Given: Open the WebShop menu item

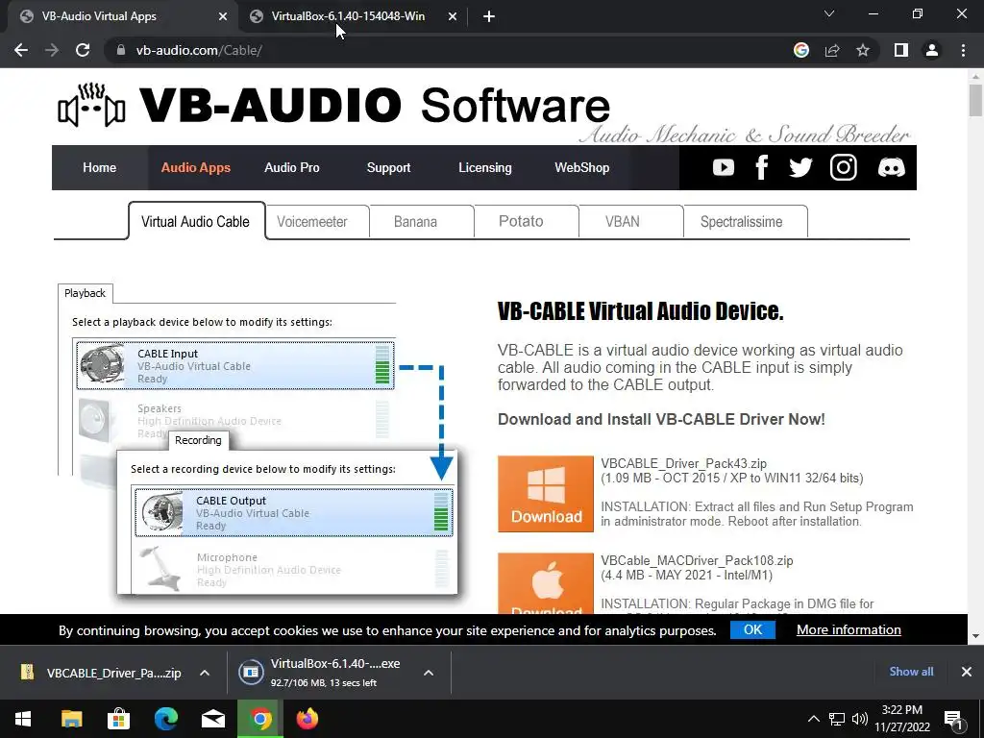Looking at the screenshot, I should pos(581,167).
